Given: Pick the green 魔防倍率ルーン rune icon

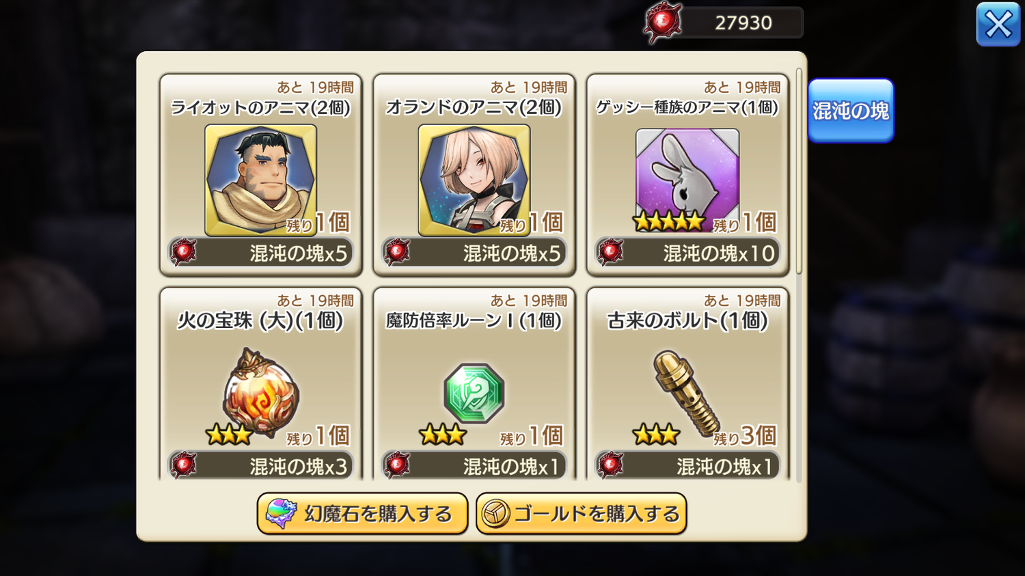Looking at the screenshot, I should point(474,394).
